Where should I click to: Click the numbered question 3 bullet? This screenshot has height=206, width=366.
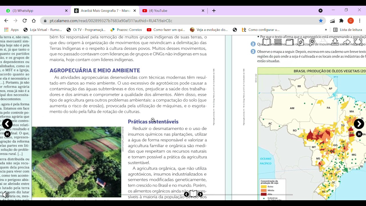click(x=253, y=51)
